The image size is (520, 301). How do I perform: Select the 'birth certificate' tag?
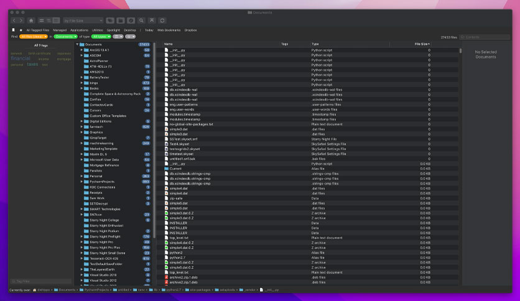(39, 53)
